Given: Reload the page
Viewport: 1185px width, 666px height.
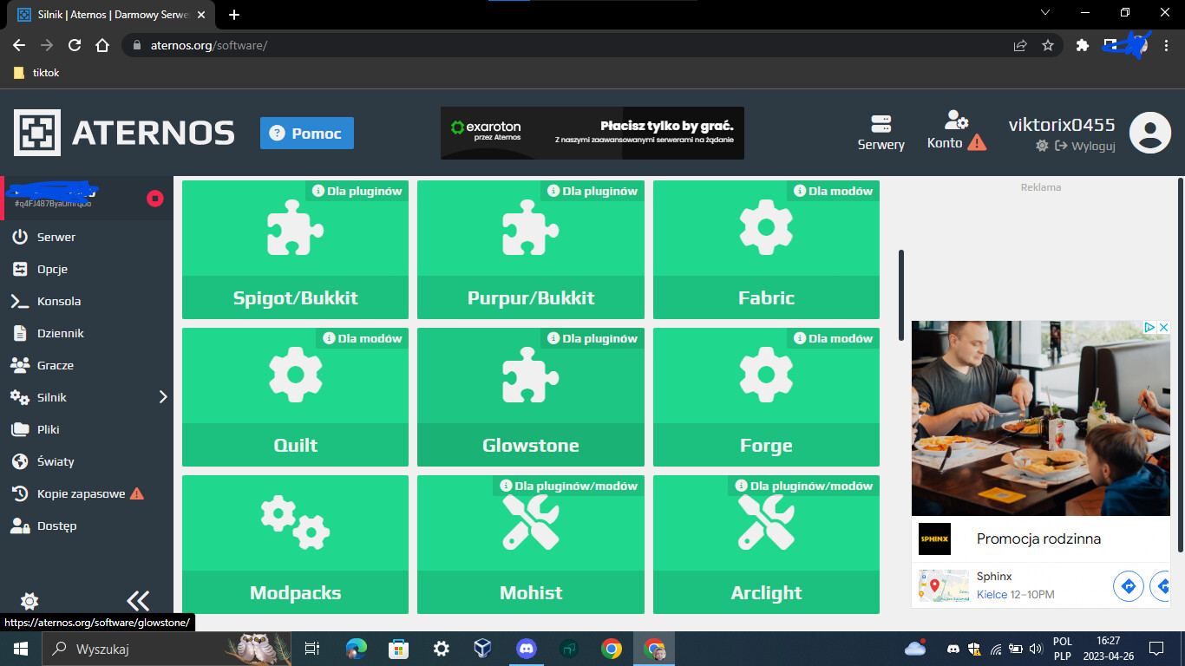Looking at the screenshot, I should [x=75, y=45].
